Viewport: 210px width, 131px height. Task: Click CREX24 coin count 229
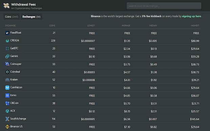tap(53, 41)
